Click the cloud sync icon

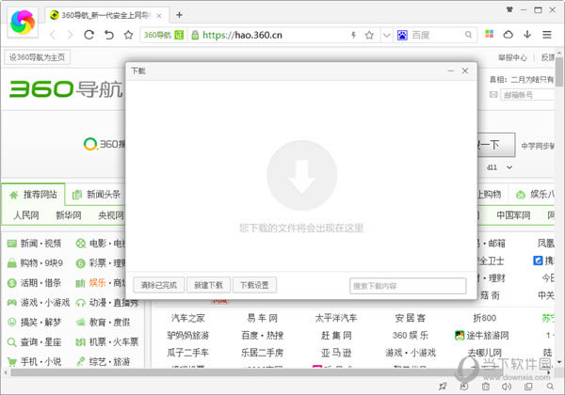click(508, 35)
